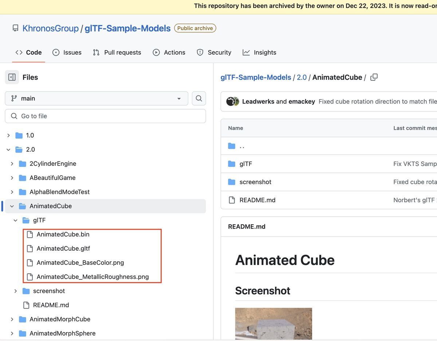Screen dimensions: 437x341
Task: Open the Actions tab
Action: [x=169, y=52]
